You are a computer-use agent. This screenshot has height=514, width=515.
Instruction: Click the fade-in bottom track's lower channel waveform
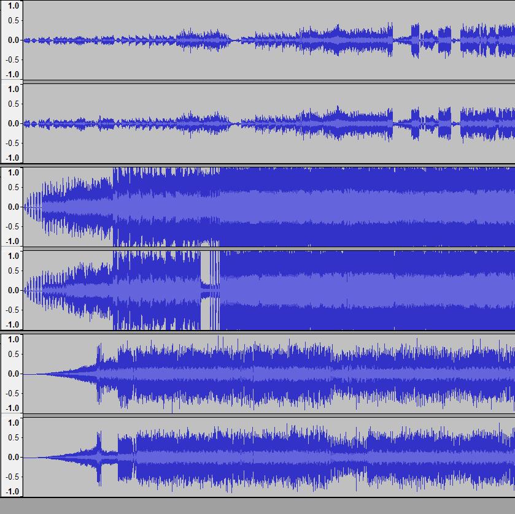269,457
